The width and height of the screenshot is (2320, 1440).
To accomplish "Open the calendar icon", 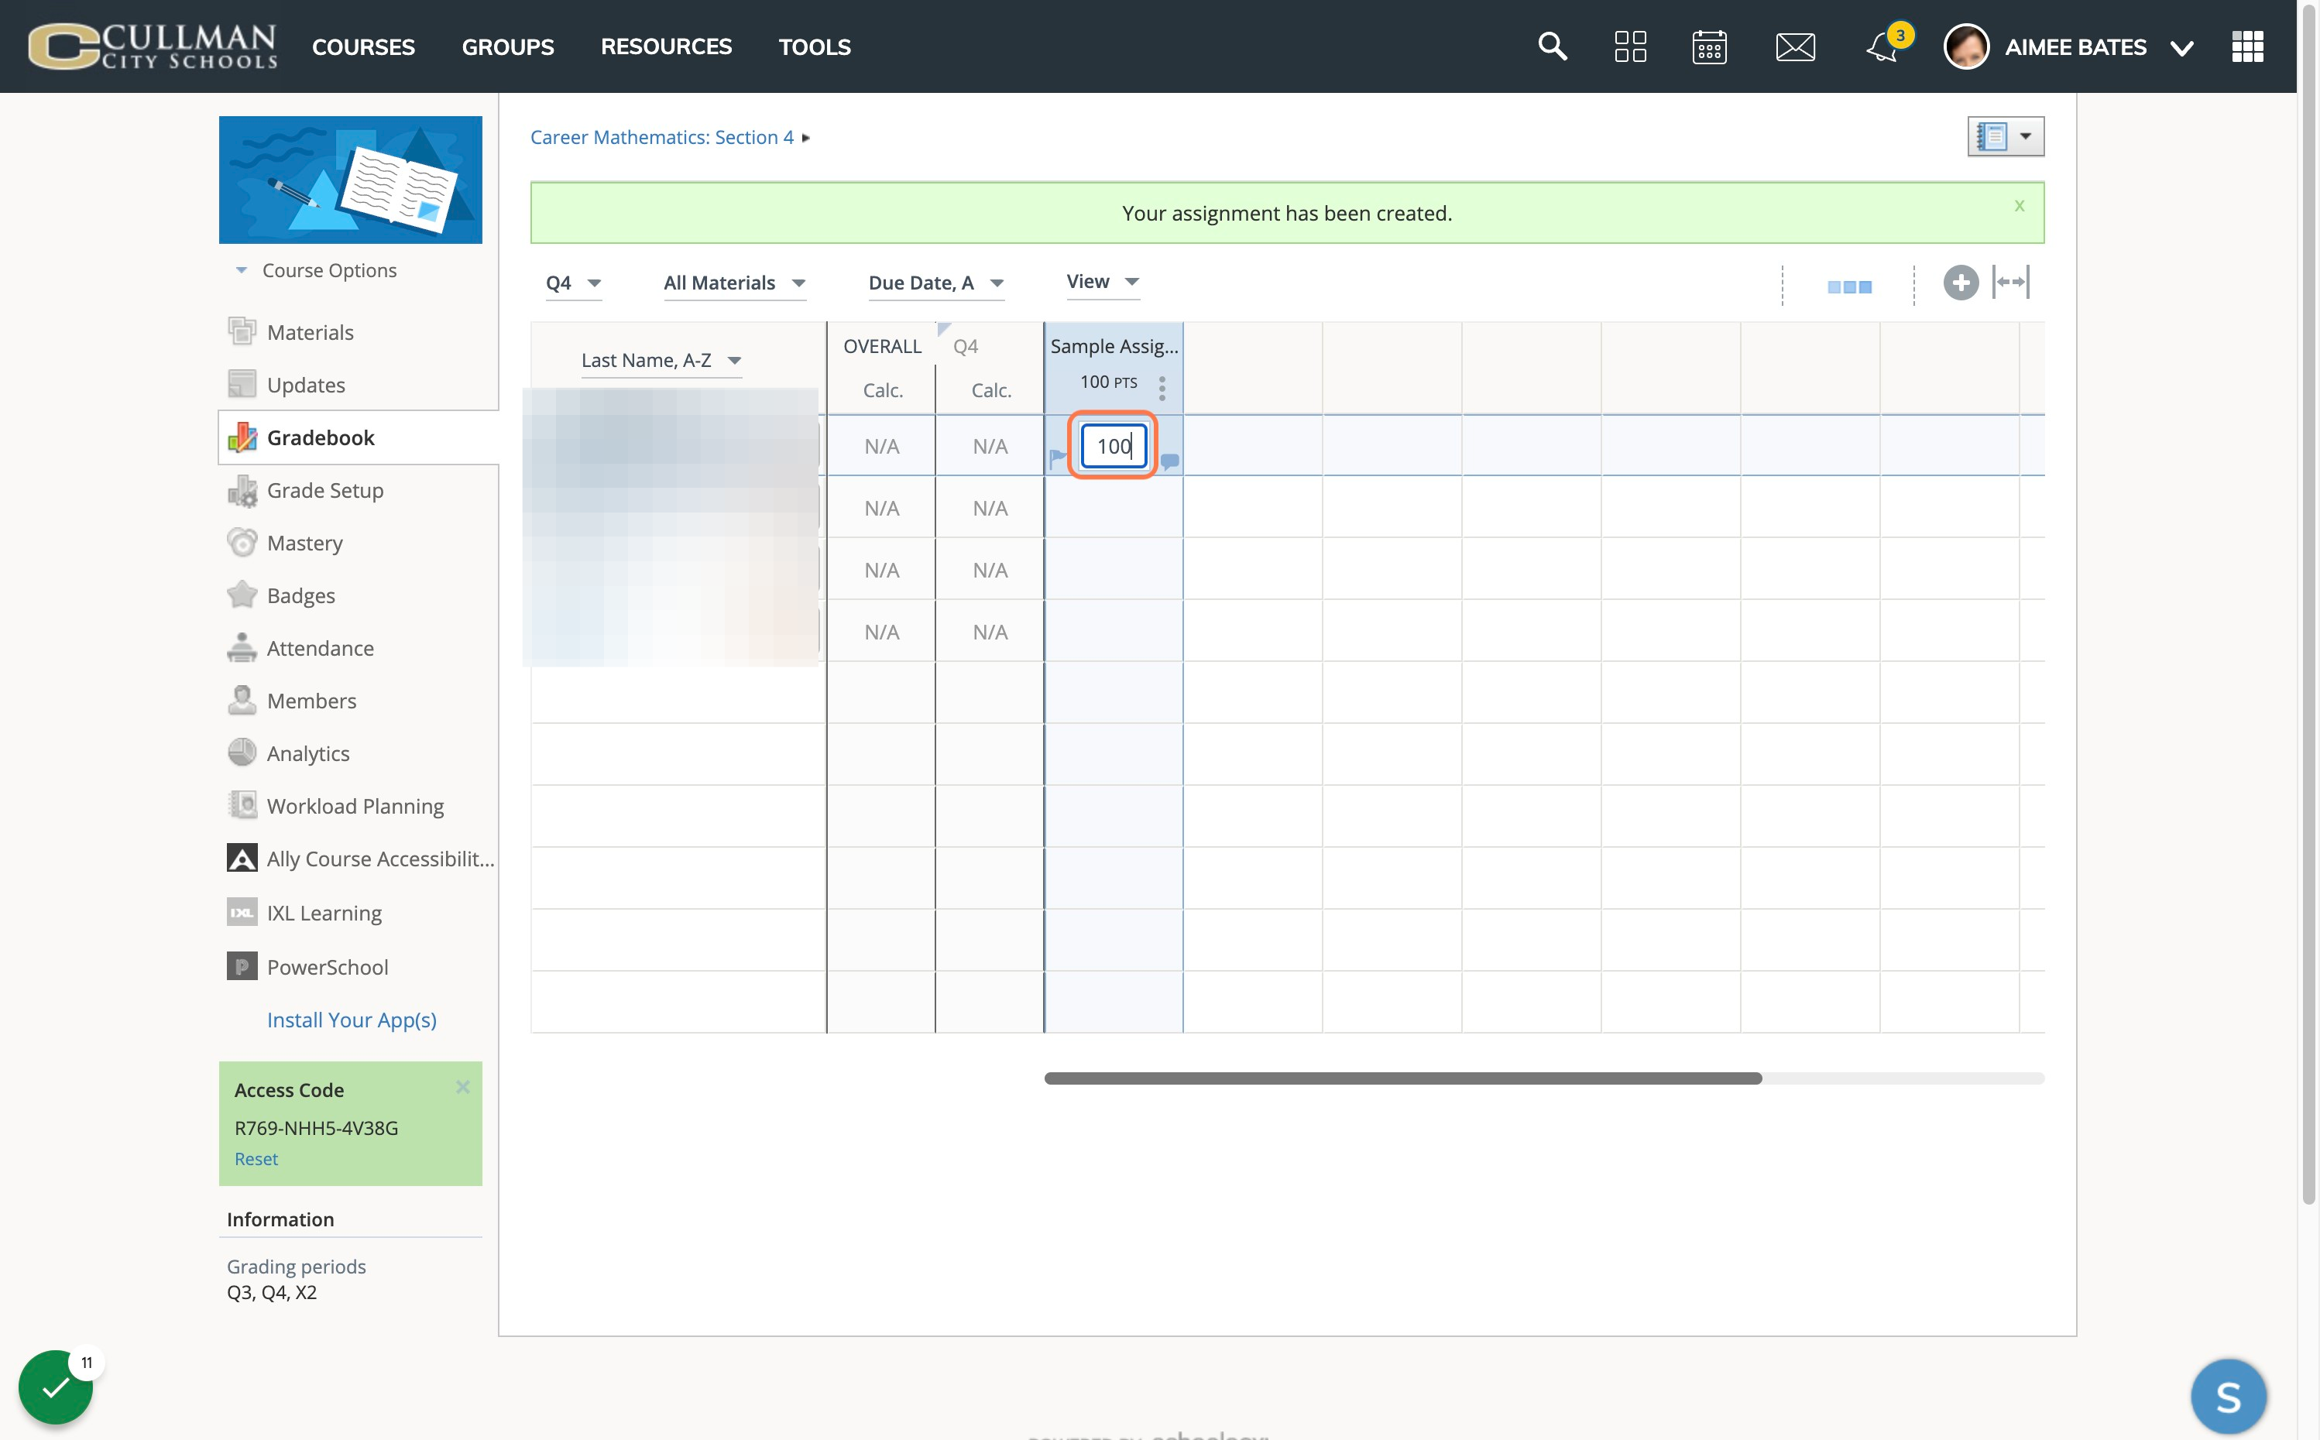I will (1710, 46).
